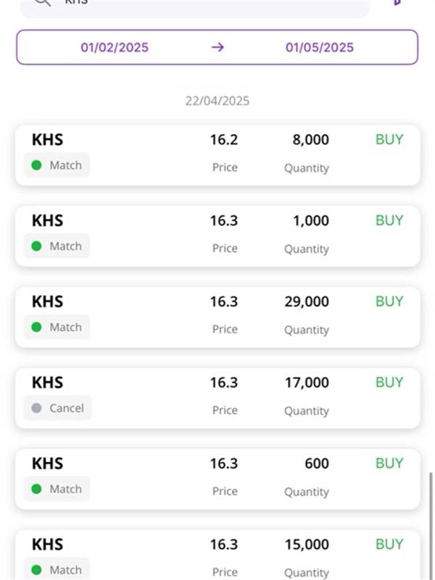
Task: Tap the search magnifier icon
Action: (42, 2)
